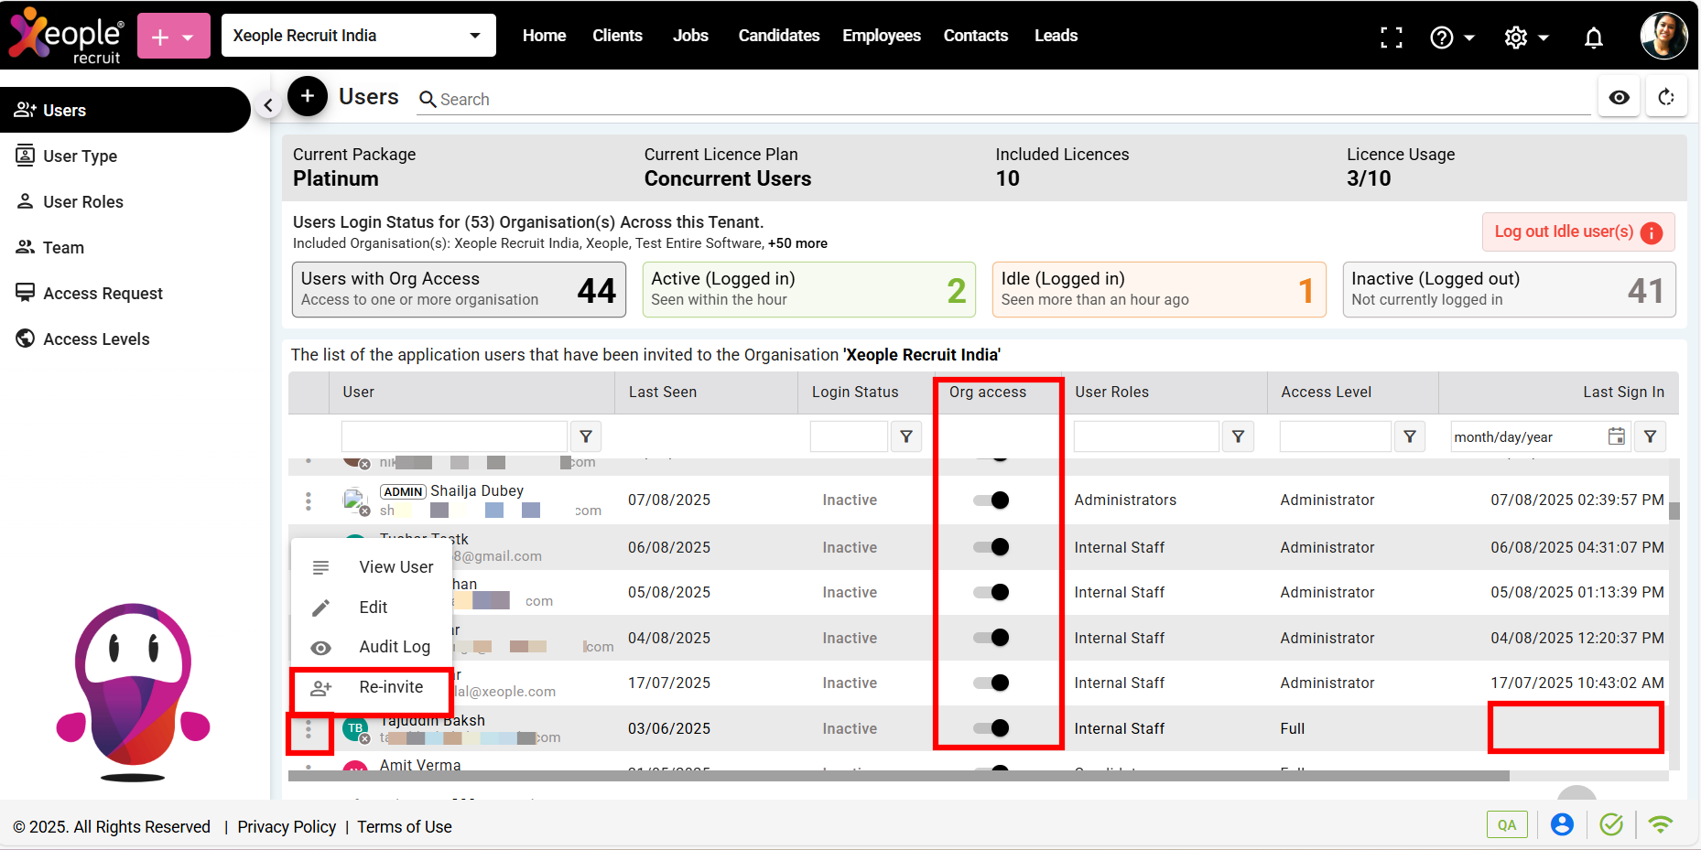The image size is (1701, 850).
Task: Select Users in the sidebar
Action: click(125, 110)
